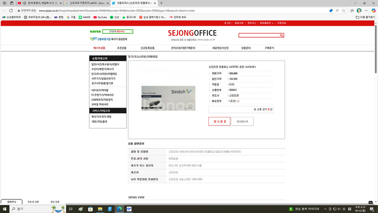Click the Sindoh toner product image

[168, 98]
